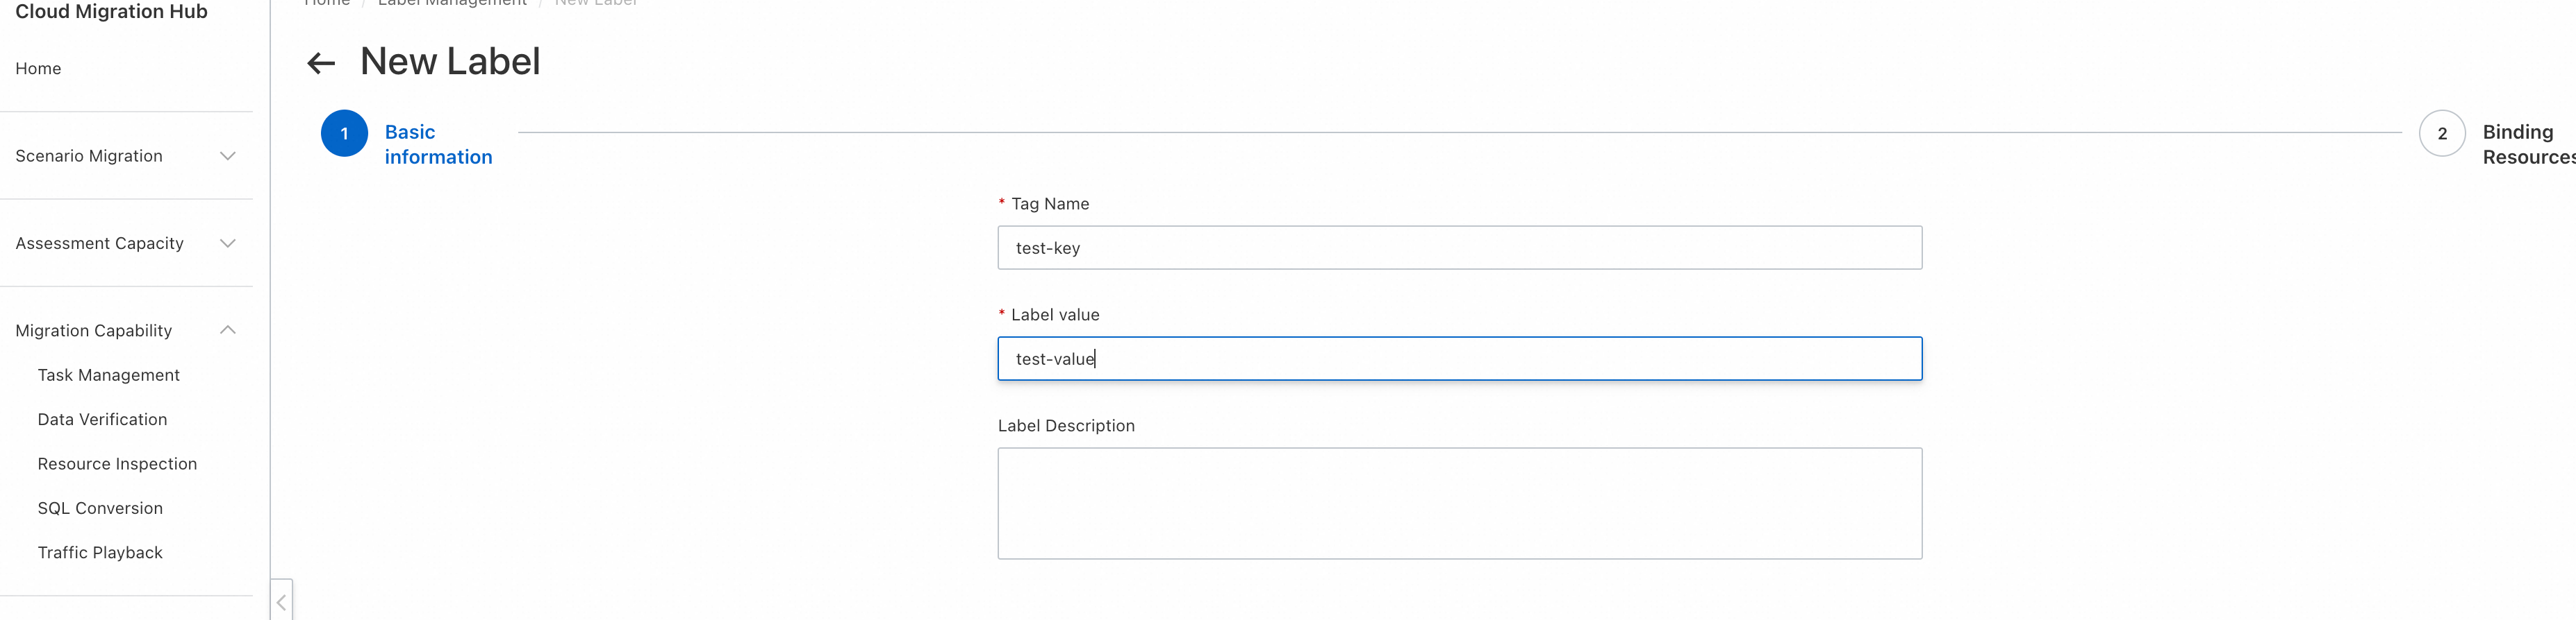
Task: Open Home in the sidebar
Action: point(38,69)
